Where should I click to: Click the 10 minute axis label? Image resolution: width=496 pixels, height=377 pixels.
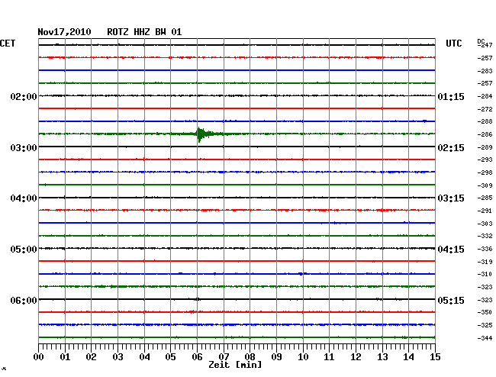click(x=303, y=357)
